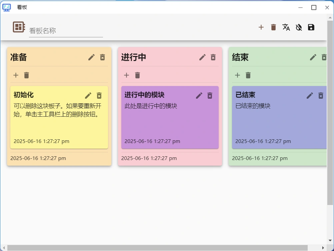Open the language translation menu
Screen dimensions: 334x251
click(286, 27)
